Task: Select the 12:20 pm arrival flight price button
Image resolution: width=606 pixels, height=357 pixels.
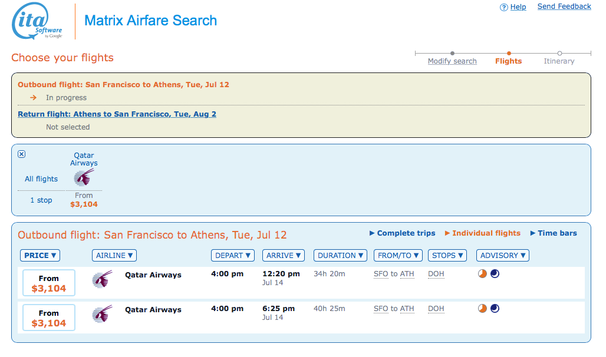Action: [49, 283]
